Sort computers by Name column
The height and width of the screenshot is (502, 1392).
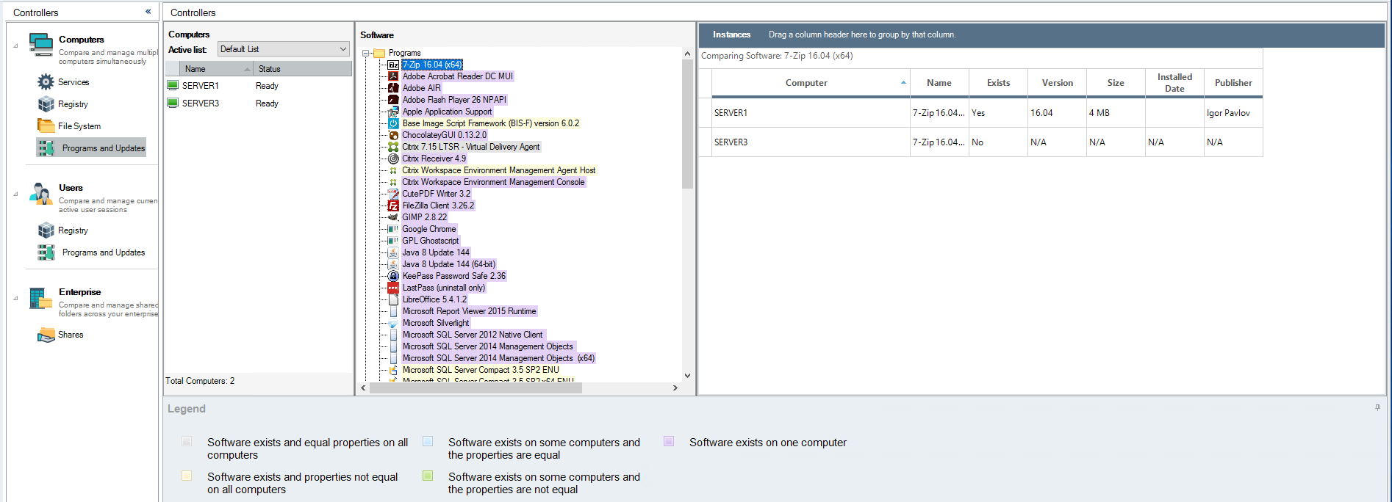[x=218, y=69]
